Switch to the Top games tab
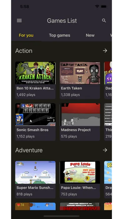The width and height of the screenshot is (123, 219). (60, 35)
